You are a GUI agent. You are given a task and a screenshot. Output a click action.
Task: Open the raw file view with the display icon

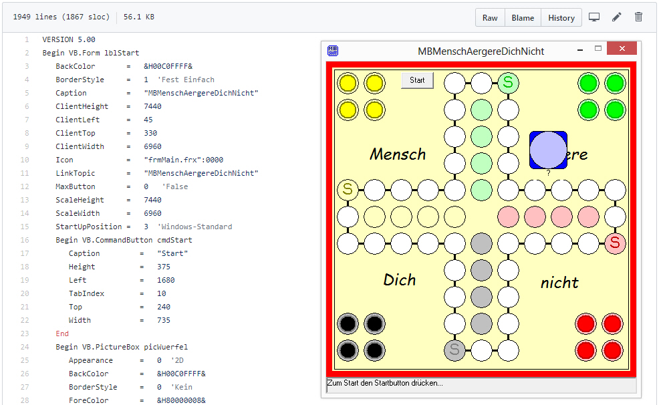click(594, 17)
